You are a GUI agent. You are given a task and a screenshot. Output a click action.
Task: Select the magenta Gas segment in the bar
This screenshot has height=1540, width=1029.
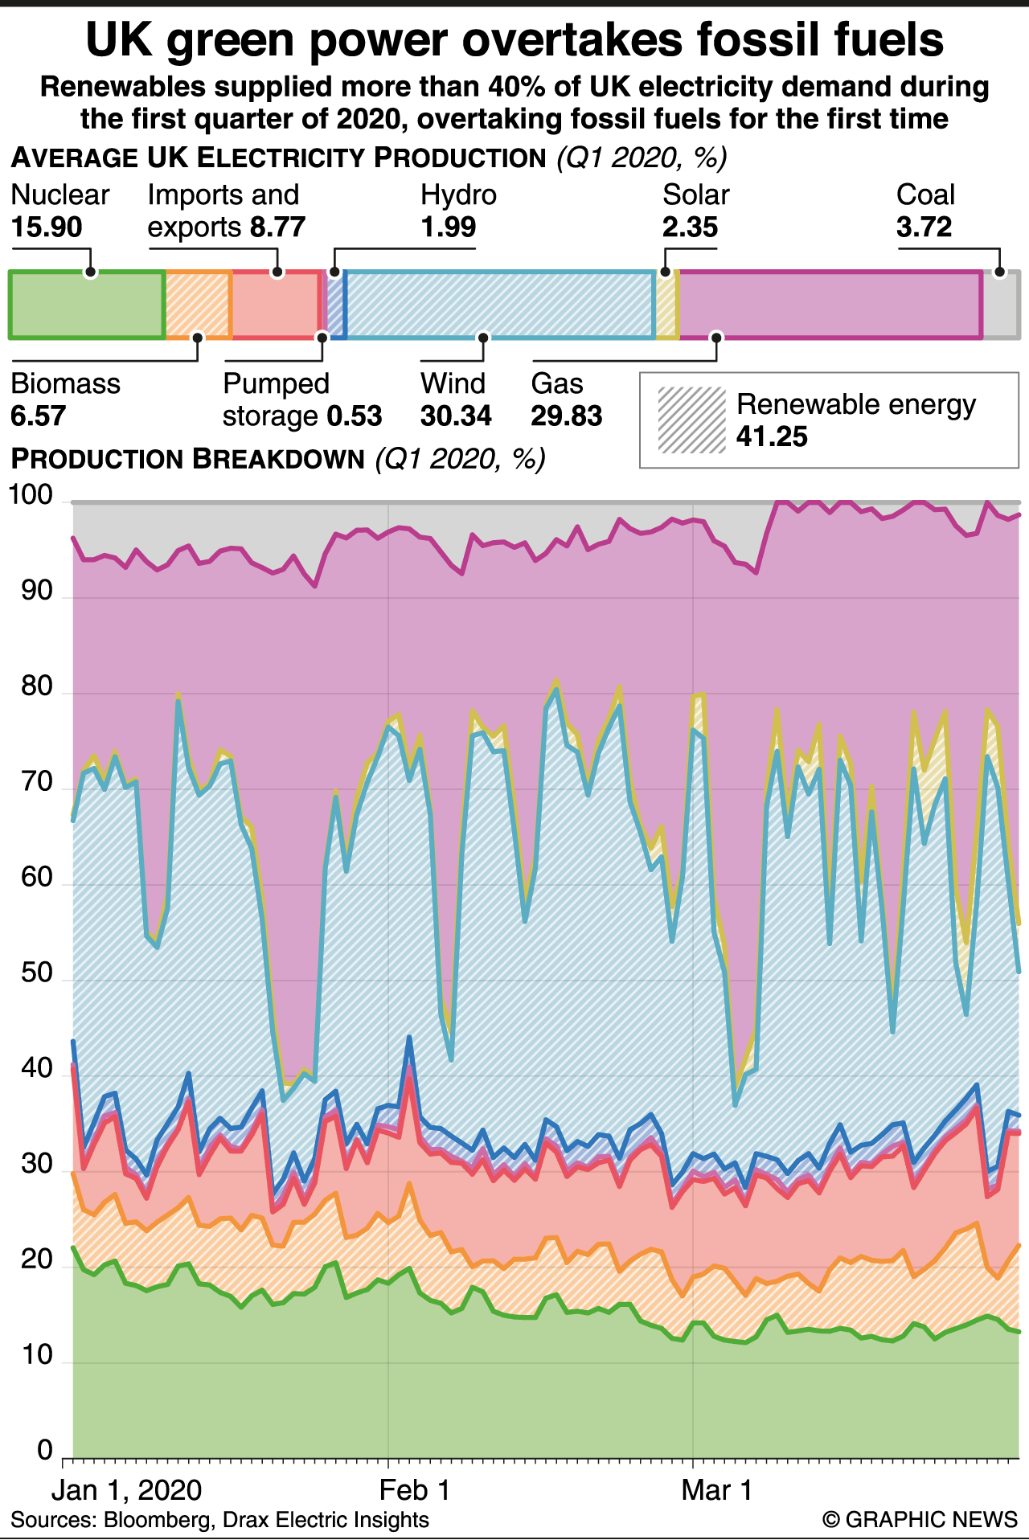coord(830,305)
